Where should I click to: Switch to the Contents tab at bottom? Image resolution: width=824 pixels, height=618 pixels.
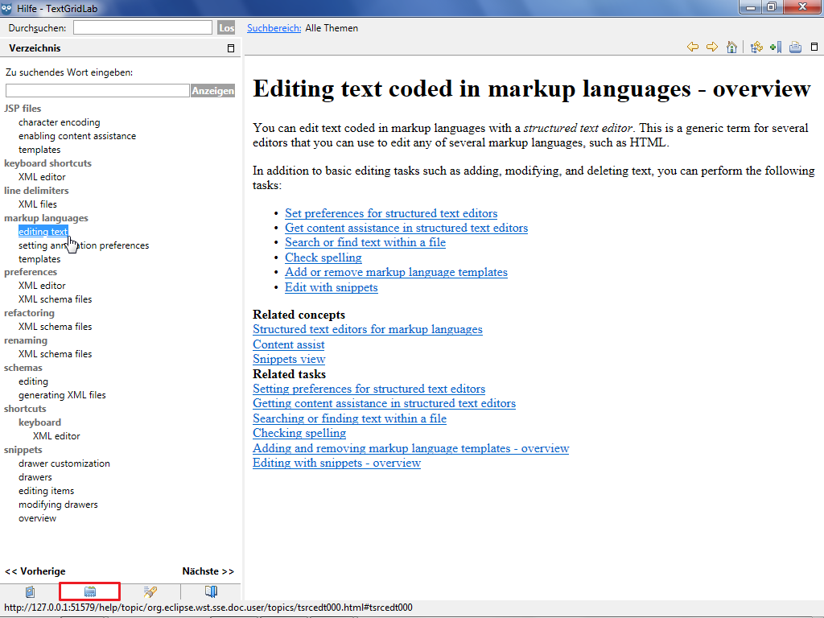(30, 591)
